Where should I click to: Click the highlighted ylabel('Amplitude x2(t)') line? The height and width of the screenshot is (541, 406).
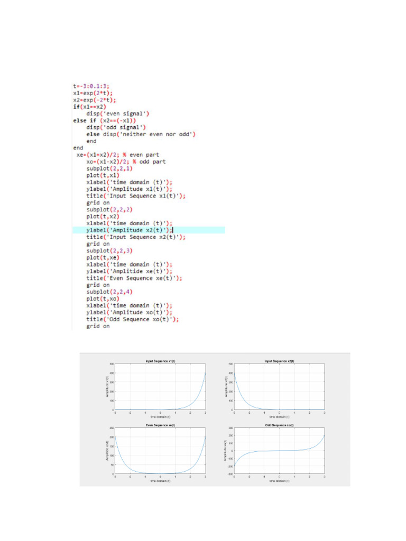click(149, 230)
